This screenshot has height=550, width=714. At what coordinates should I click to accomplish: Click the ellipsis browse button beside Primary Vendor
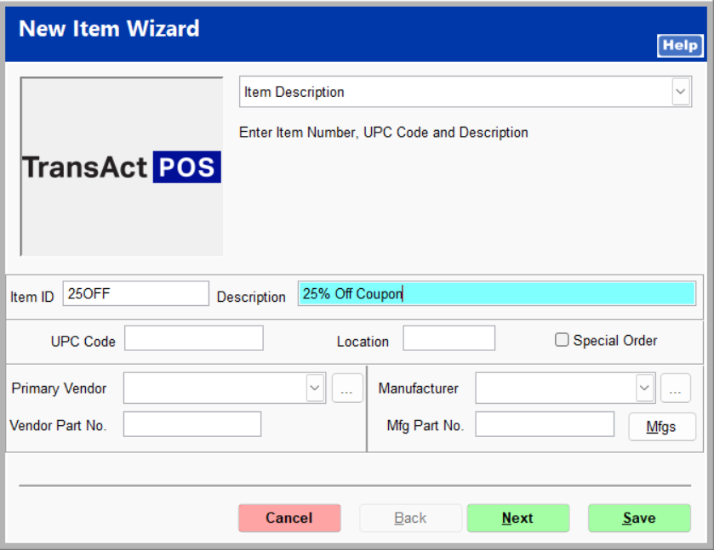347,388
